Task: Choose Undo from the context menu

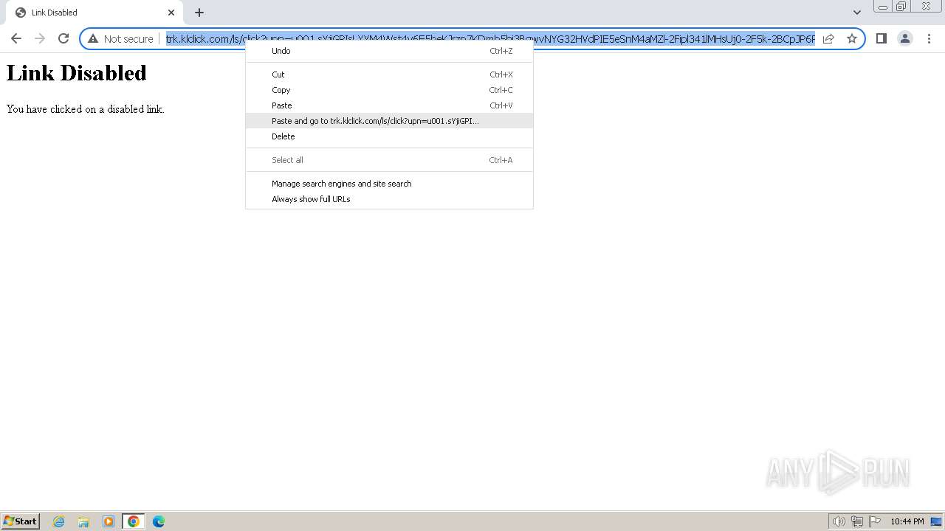Action: pyautogui.click(x=389, y=51)
